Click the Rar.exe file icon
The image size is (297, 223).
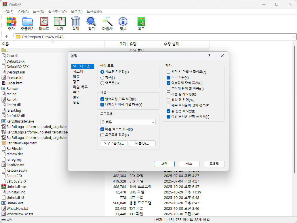click(4, 89)
